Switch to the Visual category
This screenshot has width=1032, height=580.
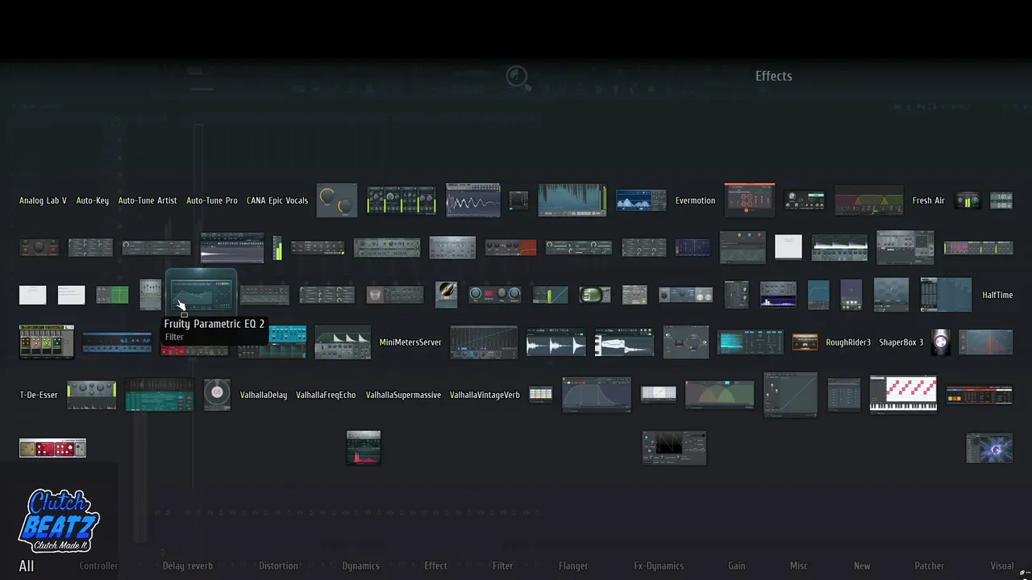pos(1002,566)
